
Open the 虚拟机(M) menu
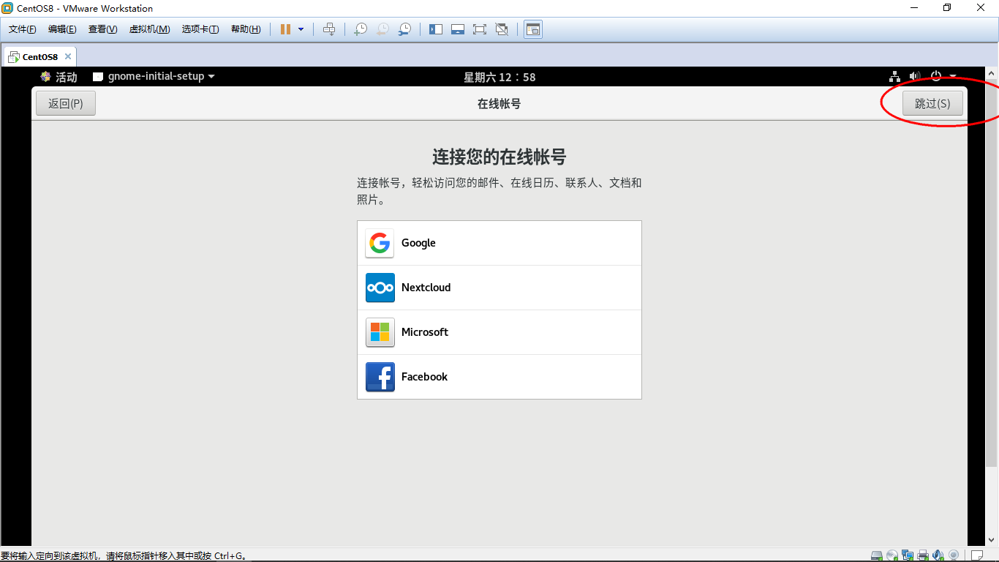(149, 29)
